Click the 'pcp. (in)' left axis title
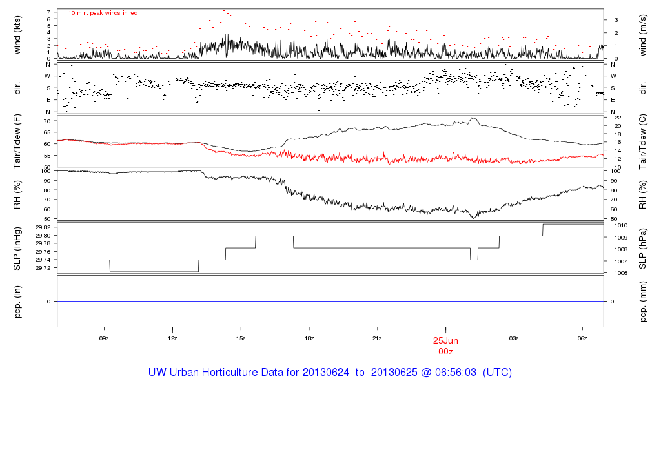The width and height of the screenshot is (661, 452). 17,302
